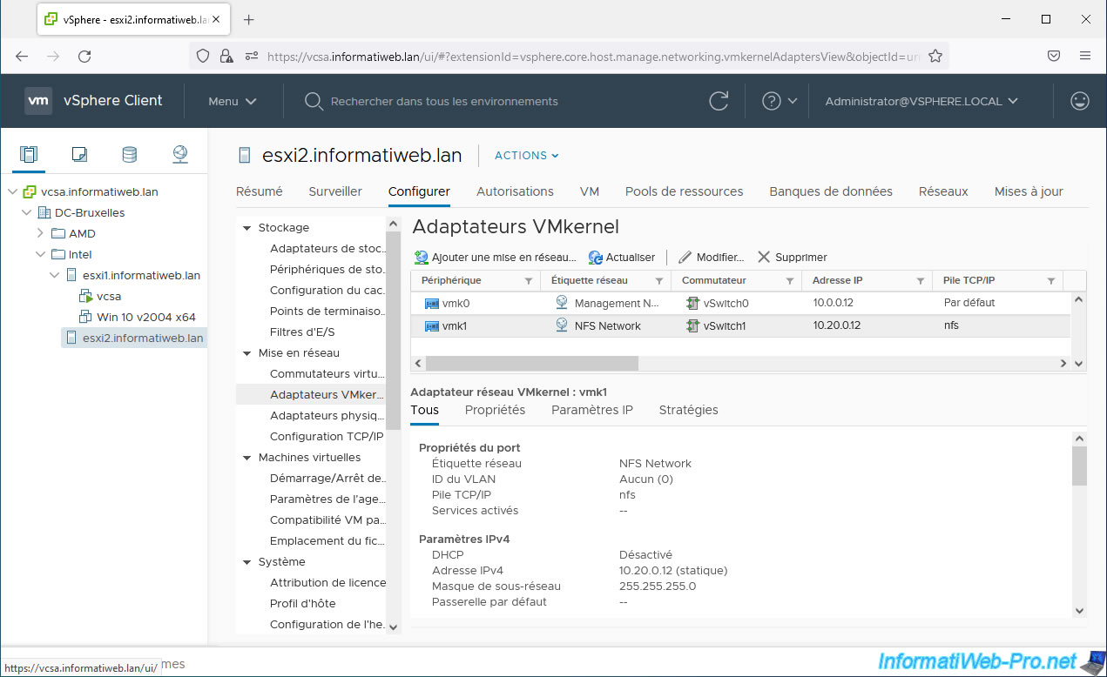Select esxi2.informatiweb.lan in the tree
This screenshot has height=677, width=1107.
[134, 338]
